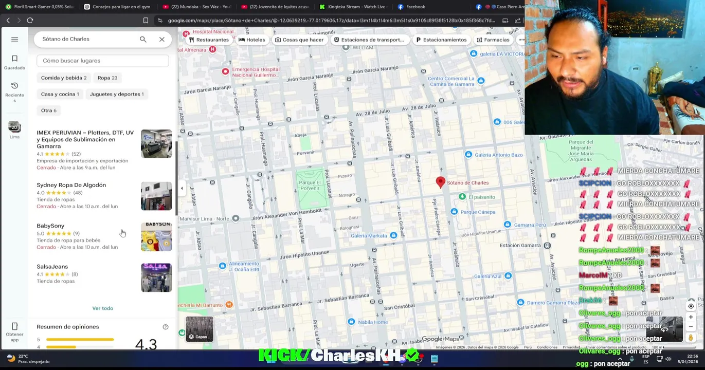Click Emergencia Hospital Nacional Guillermo marker
The height and width of the screenshot is (370, 705).
225,71
